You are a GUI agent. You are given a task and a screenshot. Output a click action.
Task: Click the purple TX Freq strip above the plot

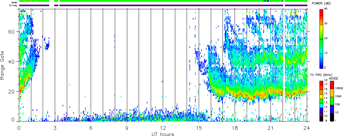(x=163, y=5)
